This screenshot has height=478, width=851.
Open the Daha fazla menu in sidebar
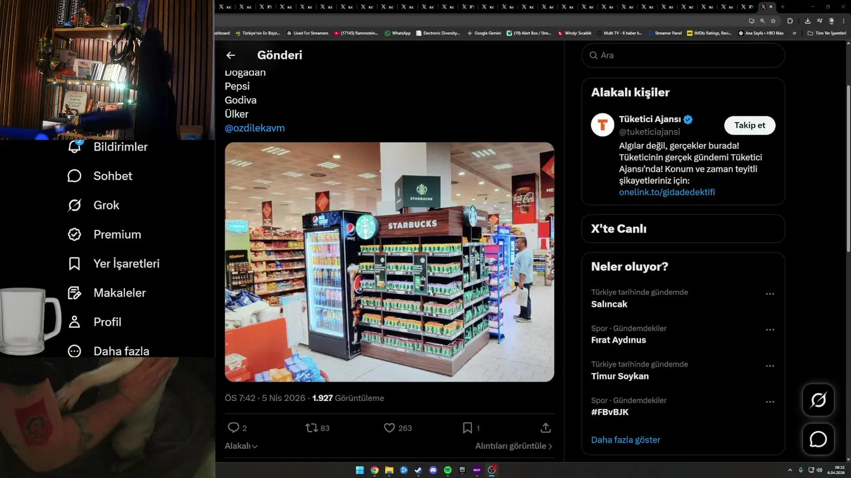point(108,351)
